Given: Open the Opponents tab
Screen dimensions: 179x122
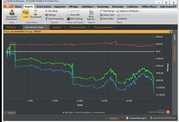Looking at the screenshot, I should [60, 7].
